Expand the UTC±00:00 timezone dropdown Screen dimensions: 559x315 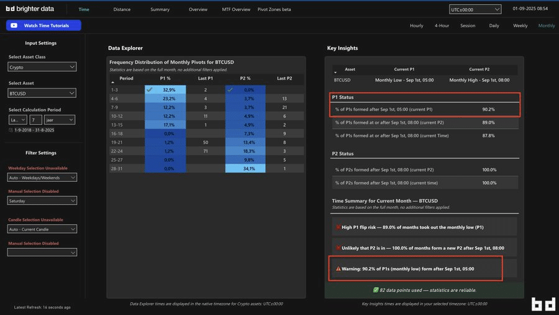point(475,9)
